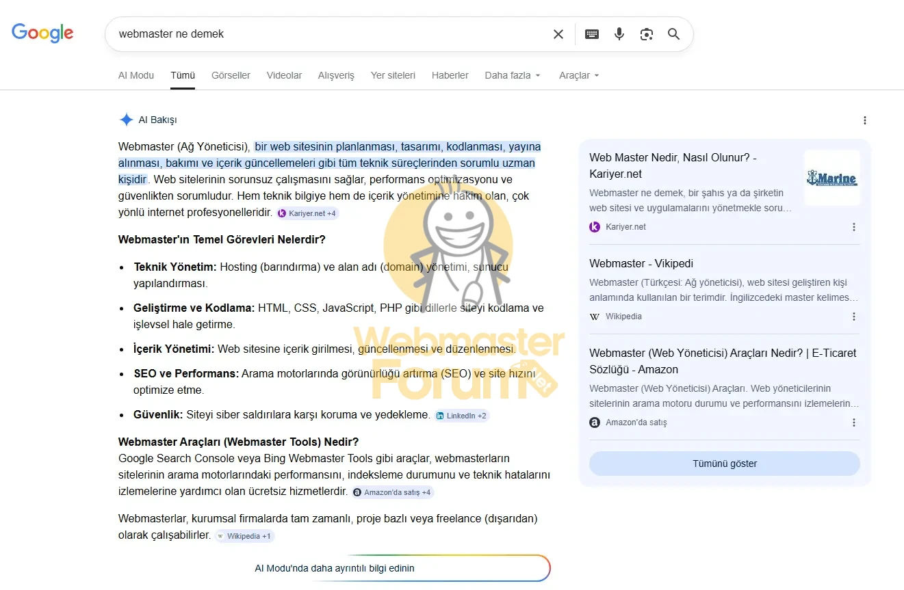Click the AI Bakışı sparkle icon
This screenshot has width=904, height=590.
(126, 120)
